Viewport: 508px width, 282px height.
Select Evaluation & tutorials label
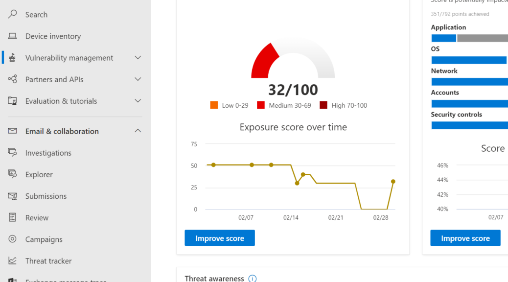pos(61,101)
